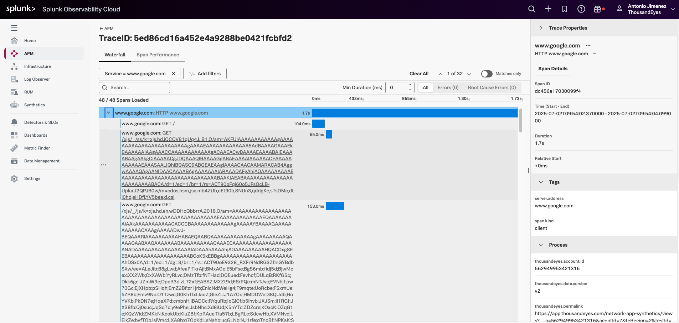Remove the Service = www.google.com filter

pos(174,74)
